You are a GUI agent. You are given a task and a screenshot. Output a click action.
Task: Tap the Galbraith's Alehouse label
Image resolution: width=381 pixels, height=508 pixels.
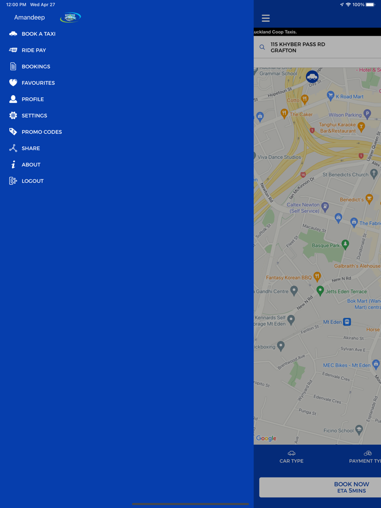(358, 265)
